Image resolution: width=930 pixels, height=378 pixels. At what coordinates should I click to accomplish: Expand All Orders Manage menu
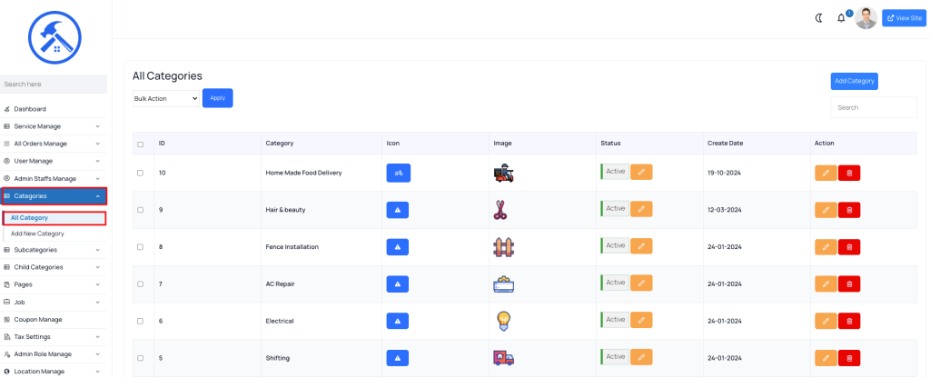point(54,144)
